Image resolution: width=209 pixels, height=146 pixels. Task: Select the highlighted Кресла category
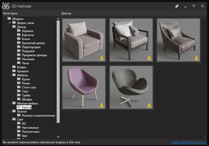[x=24, y=107]
